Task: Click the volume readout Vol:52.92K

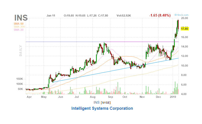Action: click(124, 15)
